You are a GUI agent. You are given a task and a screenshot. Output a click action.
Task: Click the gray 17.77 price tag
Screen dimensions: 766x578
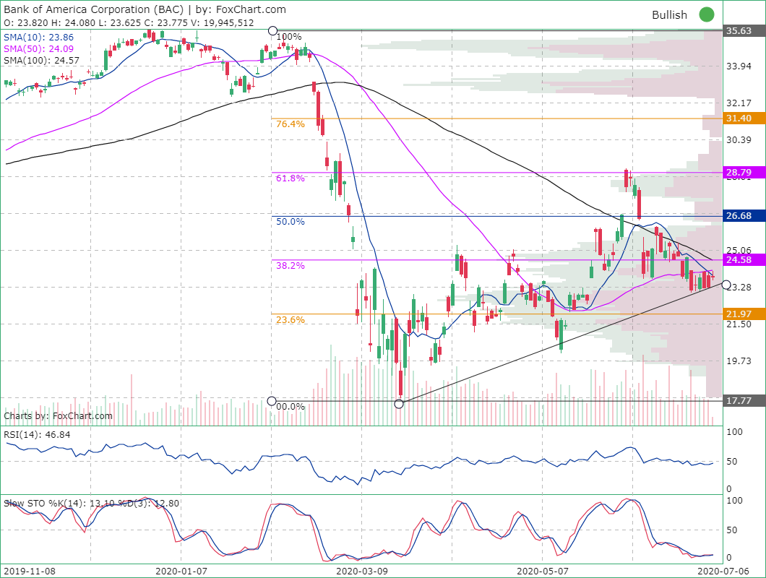pos(744,401)
